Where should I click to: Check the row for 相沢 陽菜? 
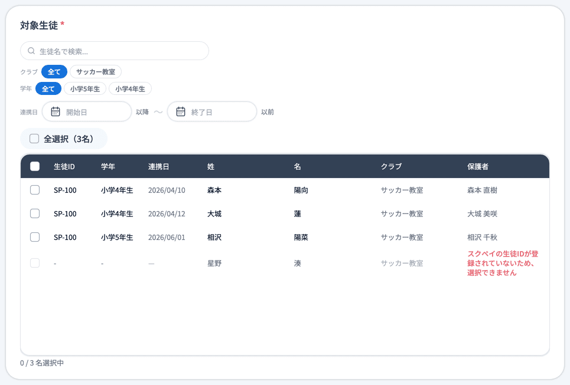click(35, 237)
